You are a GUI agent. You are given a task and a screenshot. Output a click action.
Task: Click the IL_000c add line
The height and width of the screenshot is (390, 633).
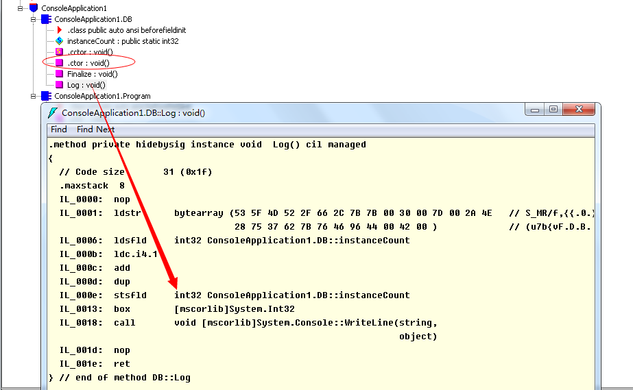click(x=95, y=268)
